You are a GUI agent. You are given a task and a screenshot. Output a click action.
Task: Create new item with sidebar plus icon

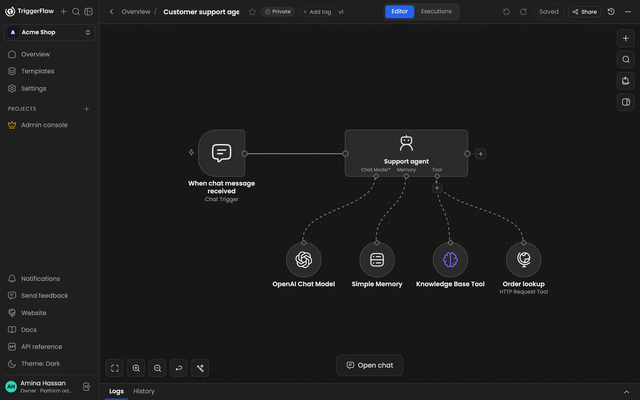click(x=64, y=12)
